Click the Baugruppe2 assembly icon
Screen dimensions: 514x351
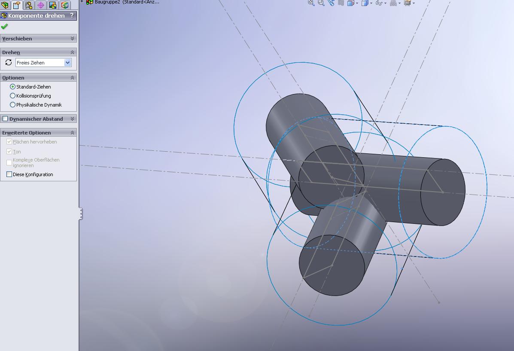point(89,2)
